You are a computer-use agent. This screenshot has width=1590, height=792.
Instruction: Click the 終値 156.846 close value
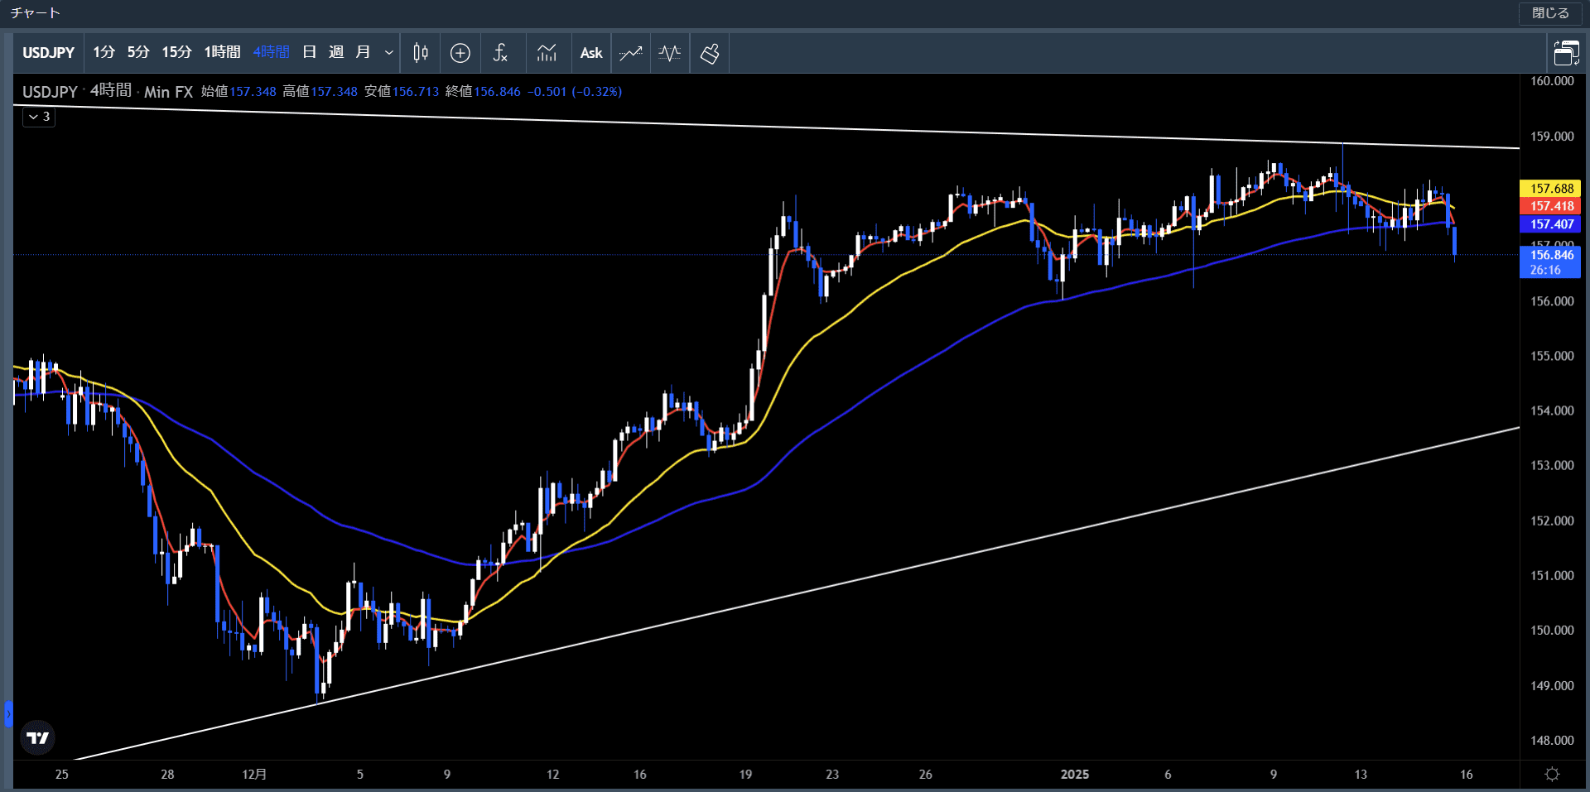[483, 92]
